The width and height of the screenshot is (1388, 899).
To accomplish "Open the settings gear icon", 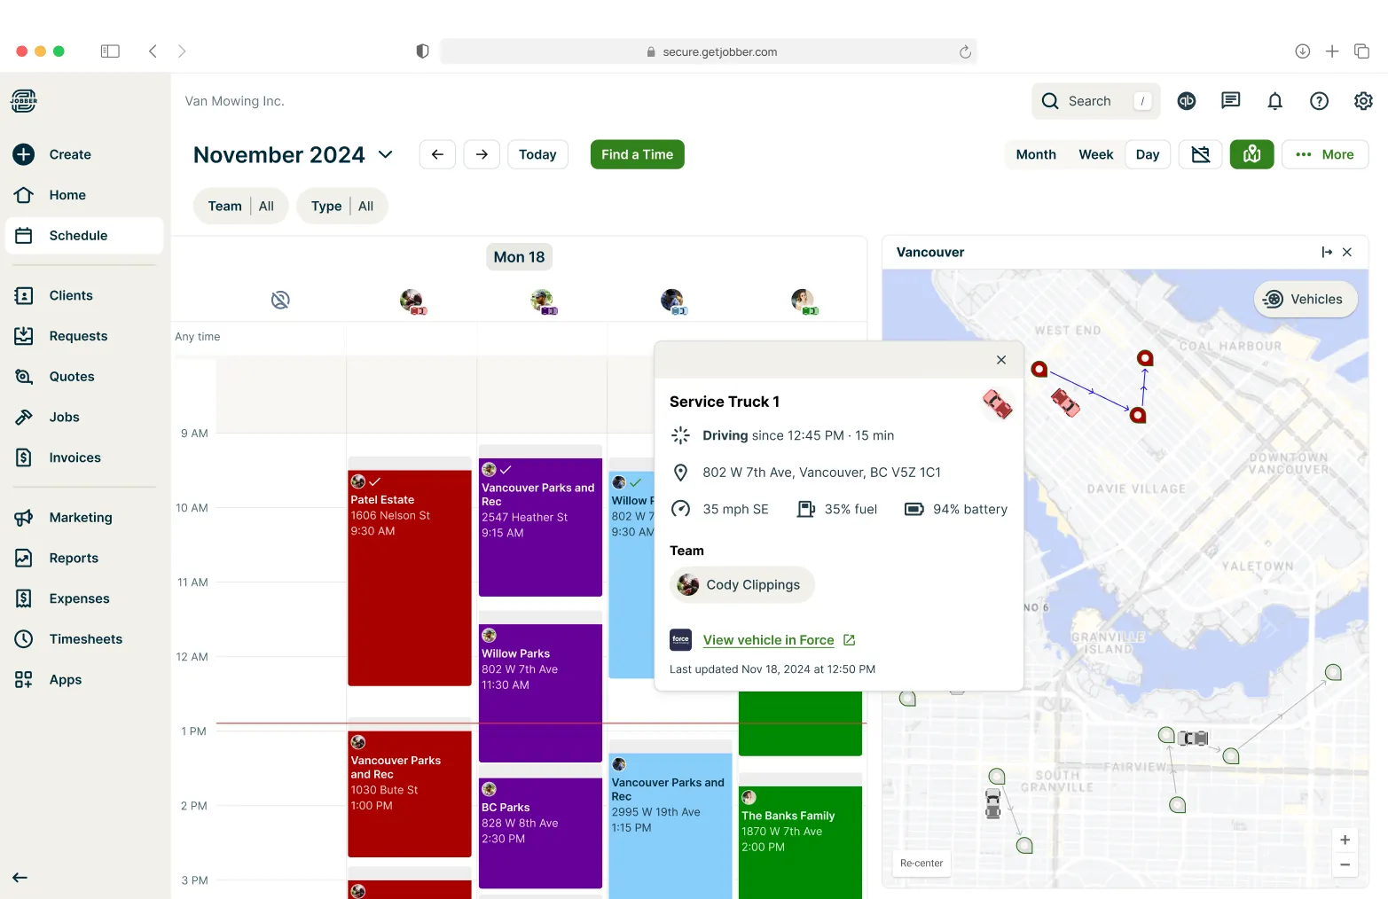I will 1363,101.
